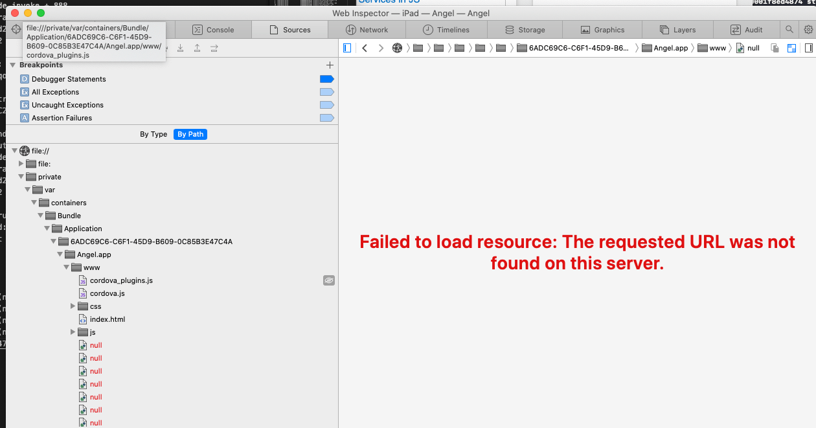The image size is (816, 428).
Task: Switch file list sorting to By Type
Action: pos(153,134)
